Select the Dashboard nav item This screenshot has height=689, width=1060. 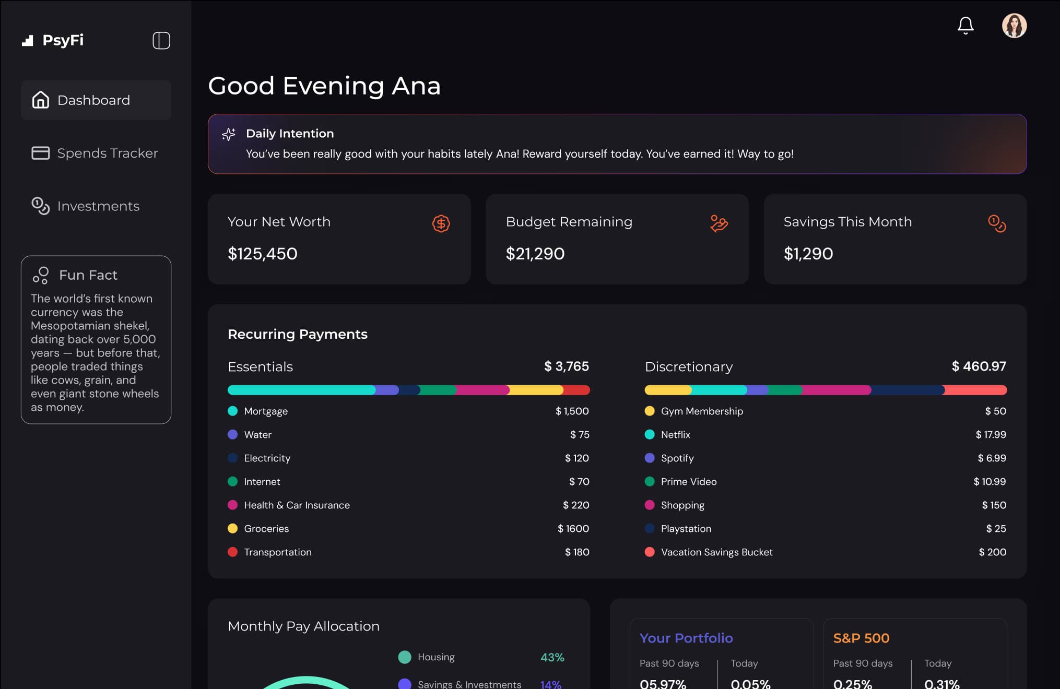(x=94, y=100)
